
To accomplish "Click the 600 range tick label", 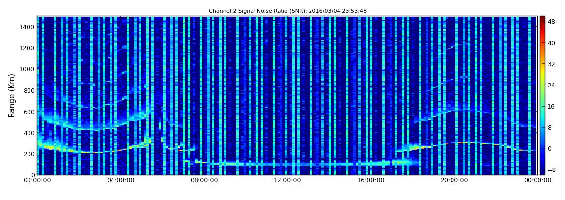I will tap(29, 112).
